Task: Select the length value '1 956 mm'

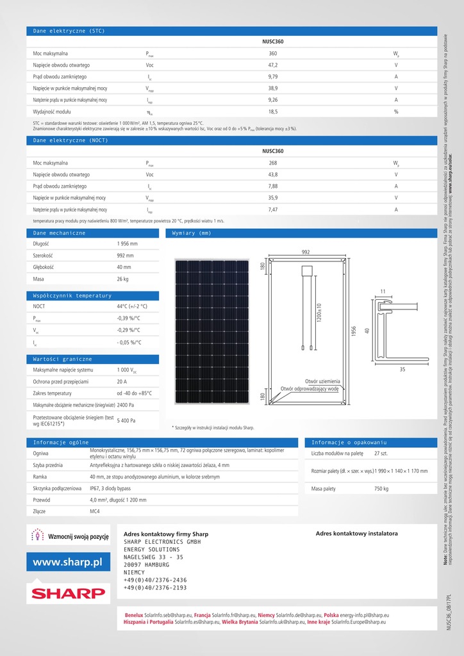Action: point(127,244)
